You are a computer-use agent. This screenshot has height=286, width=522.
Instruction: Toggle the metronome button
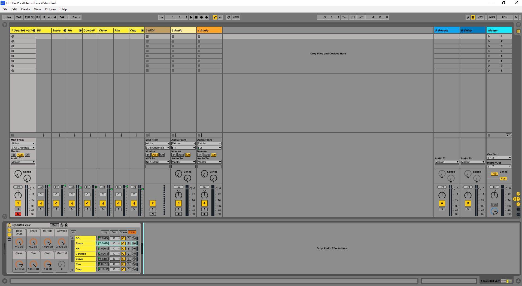[x=62, y=17]
